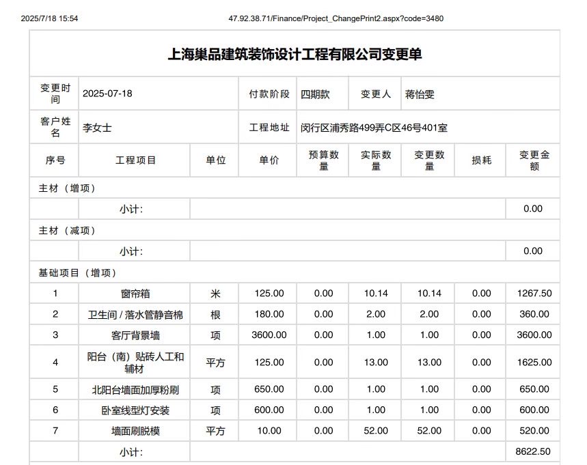Select the 变更时间 value 2025-07-18

pos(107,94)
